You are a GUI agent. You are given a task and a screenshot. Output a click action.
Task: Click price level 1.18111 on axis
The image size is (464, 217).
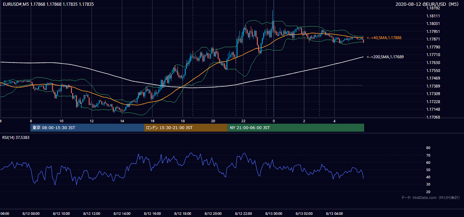coord(433,16)
